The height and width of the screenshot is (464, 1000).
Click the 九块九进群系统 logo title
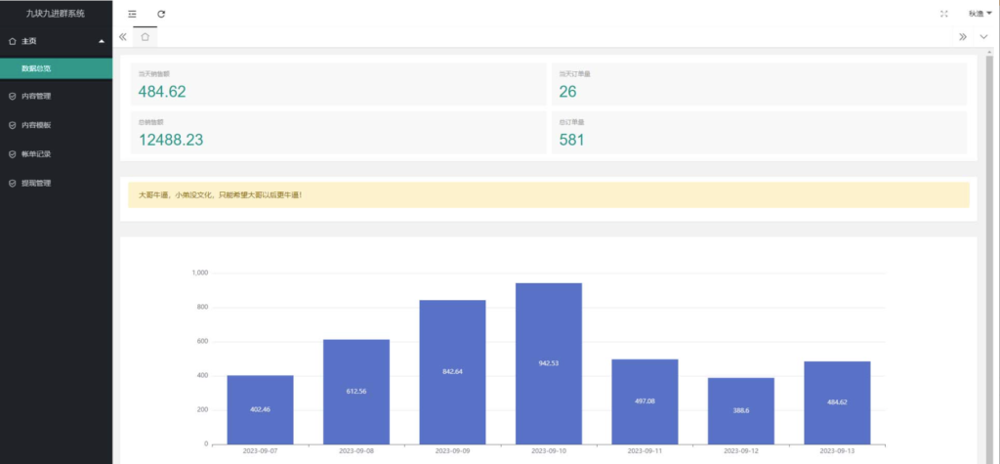(56, 14)
